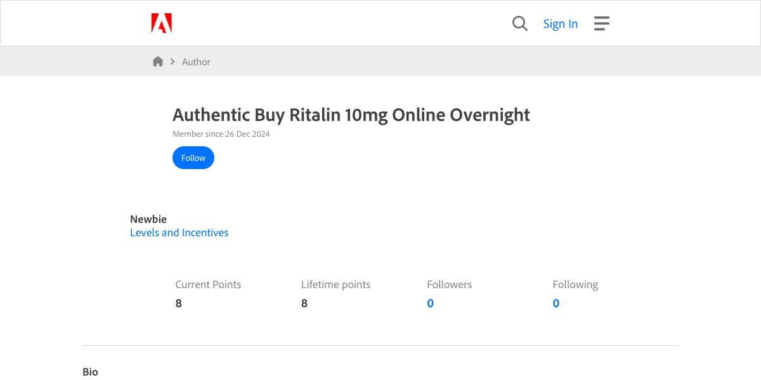Click the Ritalin profile title heading
The image size is (761, 380).
(351, 115)
